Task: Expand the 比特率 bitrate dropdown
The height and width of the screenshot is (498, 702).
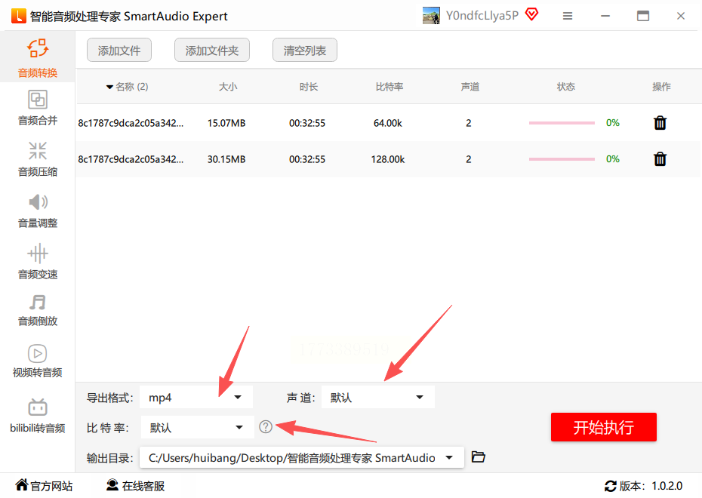Action: click(x=198, y=427)
